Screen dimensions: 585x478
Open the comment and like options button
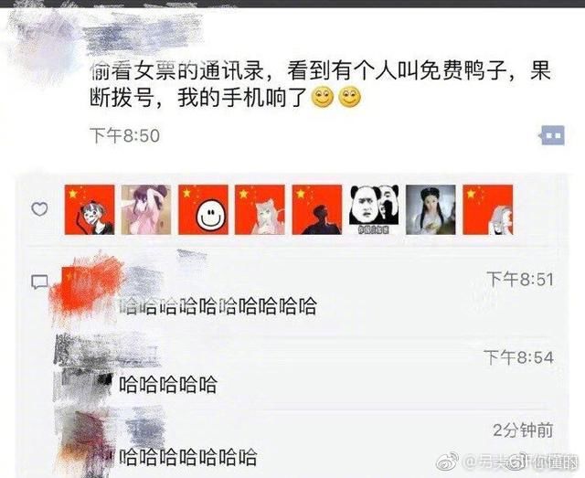[x=552, y=135]
